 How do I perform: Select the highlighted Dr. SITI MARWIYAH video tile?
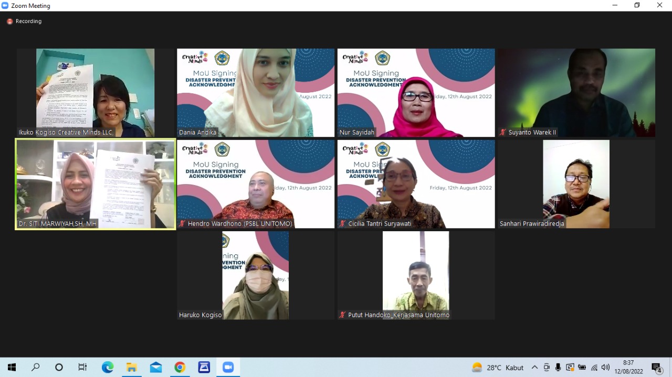coord(95,184)
